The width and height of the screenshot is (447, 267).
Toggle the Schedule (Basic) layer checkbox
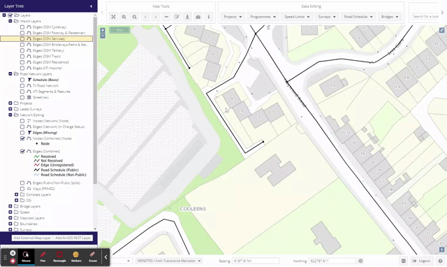(22, 80)
